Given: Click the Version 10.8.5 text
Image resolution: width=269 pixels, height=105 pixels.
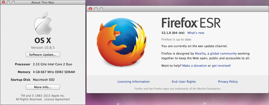Looking at the screenshot, I should pyautogui.click(x=43, y=48).
